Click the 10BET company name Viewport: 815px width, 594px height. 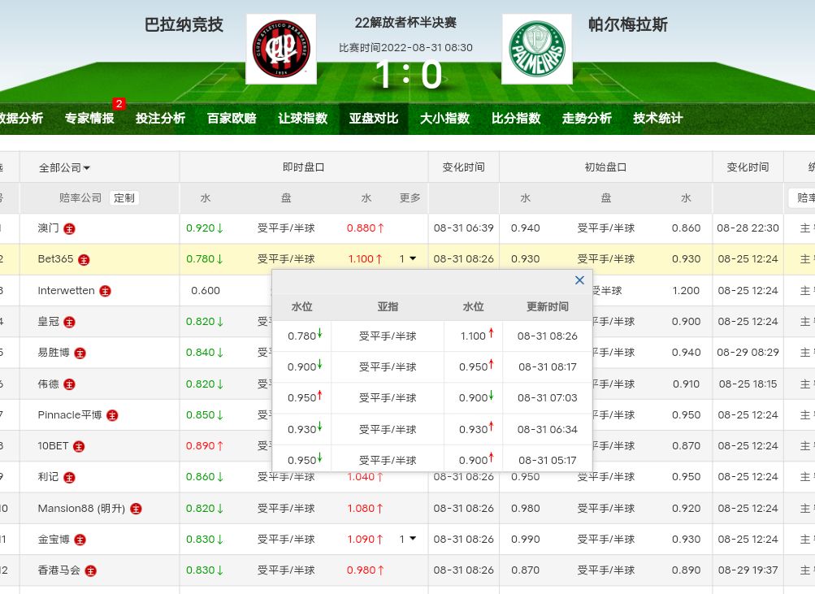click(53, 446)
